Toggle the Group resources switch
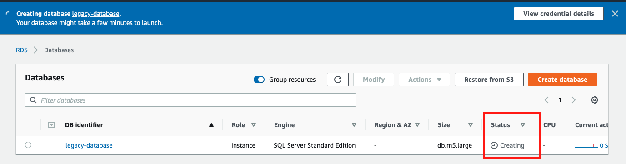 coord(259,80)
